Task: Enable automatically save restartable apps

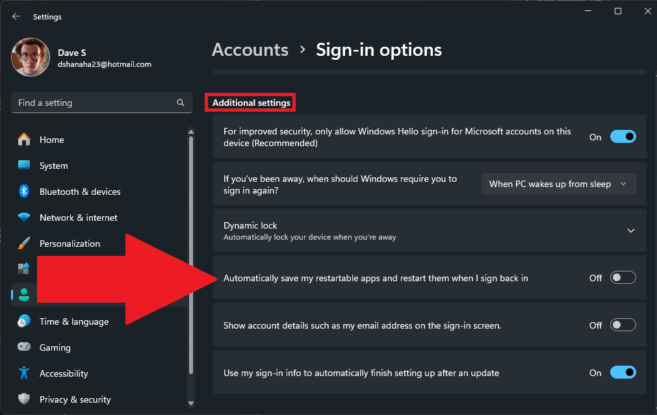Action: pos(622,277)
